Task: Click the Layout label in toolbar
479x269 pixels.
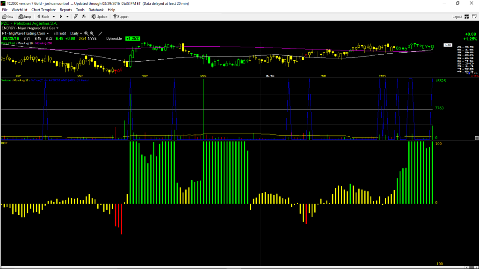Action: [457, 17]
